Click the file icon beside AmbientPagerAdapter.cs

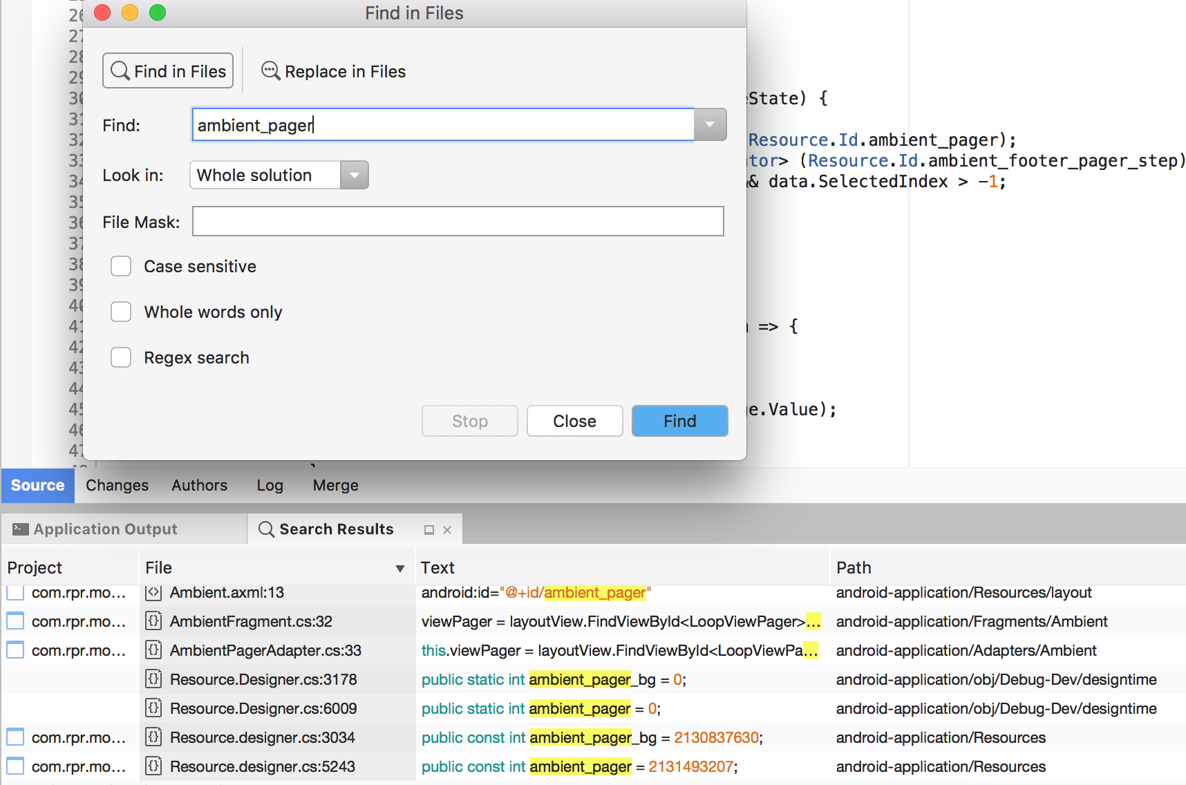coord(153,650)
